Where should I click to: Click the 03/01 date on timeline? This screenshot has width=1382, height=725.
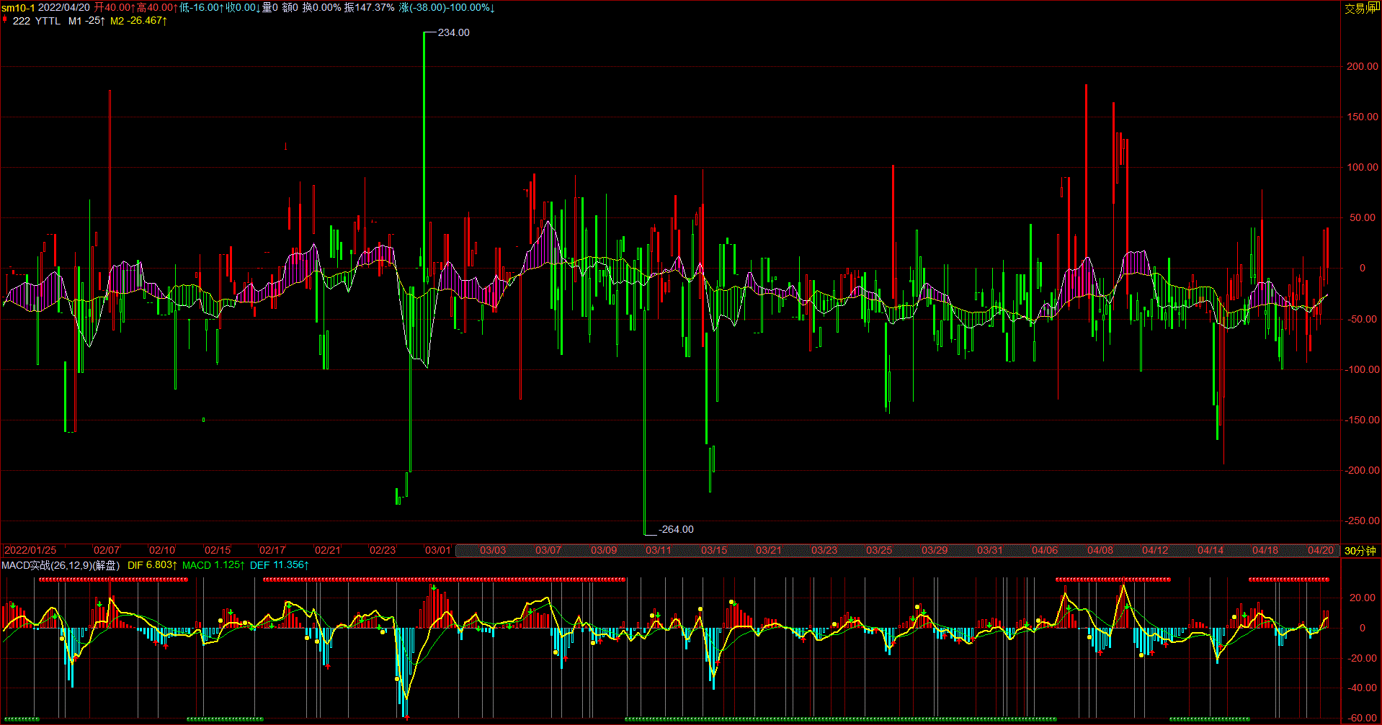[438, 550]
